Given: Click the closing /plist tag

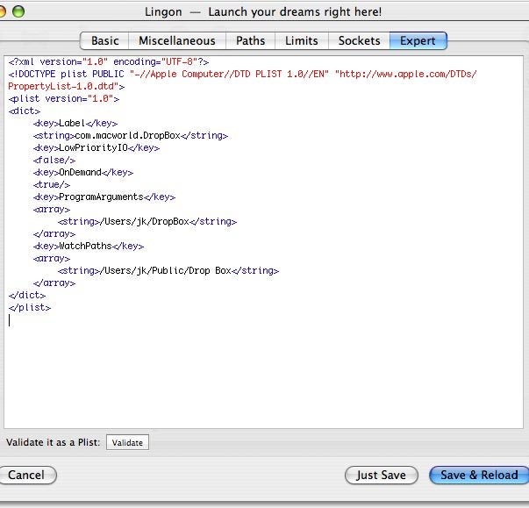Looking at the screenshot, I should click(x=30, y=308).
